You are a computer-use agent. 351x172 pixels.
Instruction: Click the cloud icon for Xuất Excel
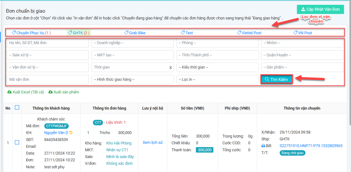click(9, 92)
